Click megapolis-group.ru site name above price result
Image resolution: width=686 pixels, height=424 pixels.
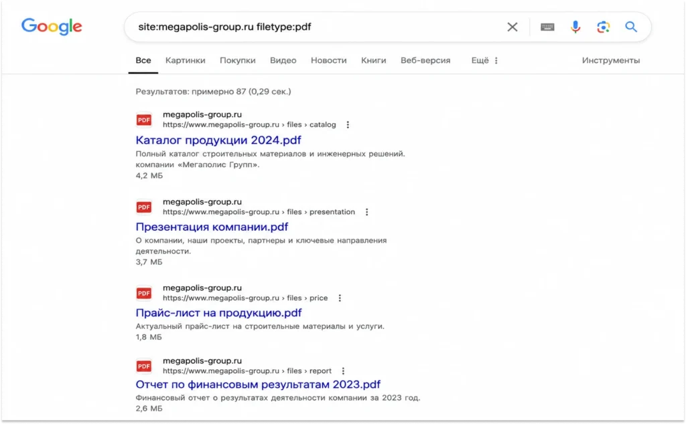click(202, 288)
